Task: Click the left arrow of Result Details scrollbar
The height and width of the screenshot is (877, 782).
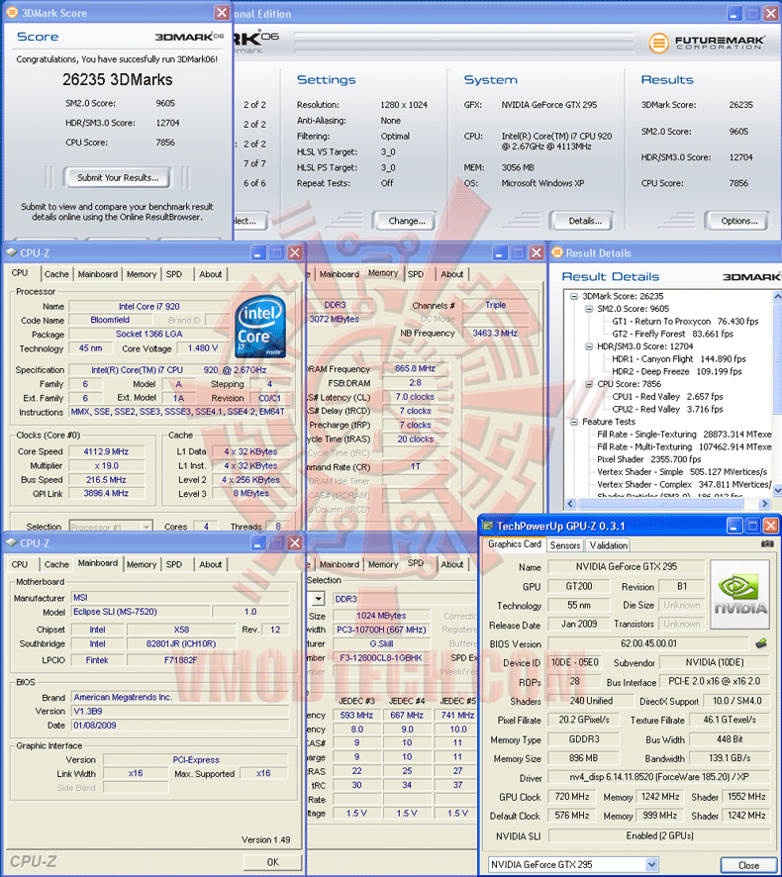Action: (570, 504)
